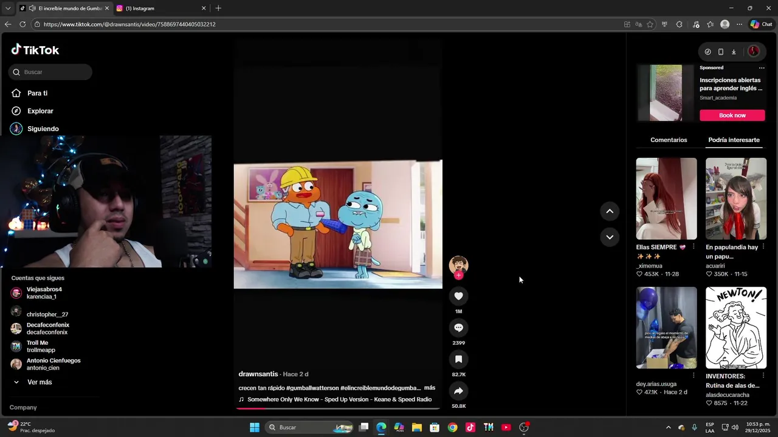Show hidden system tray icons
The image size is (778, 437).
[668, 427]
